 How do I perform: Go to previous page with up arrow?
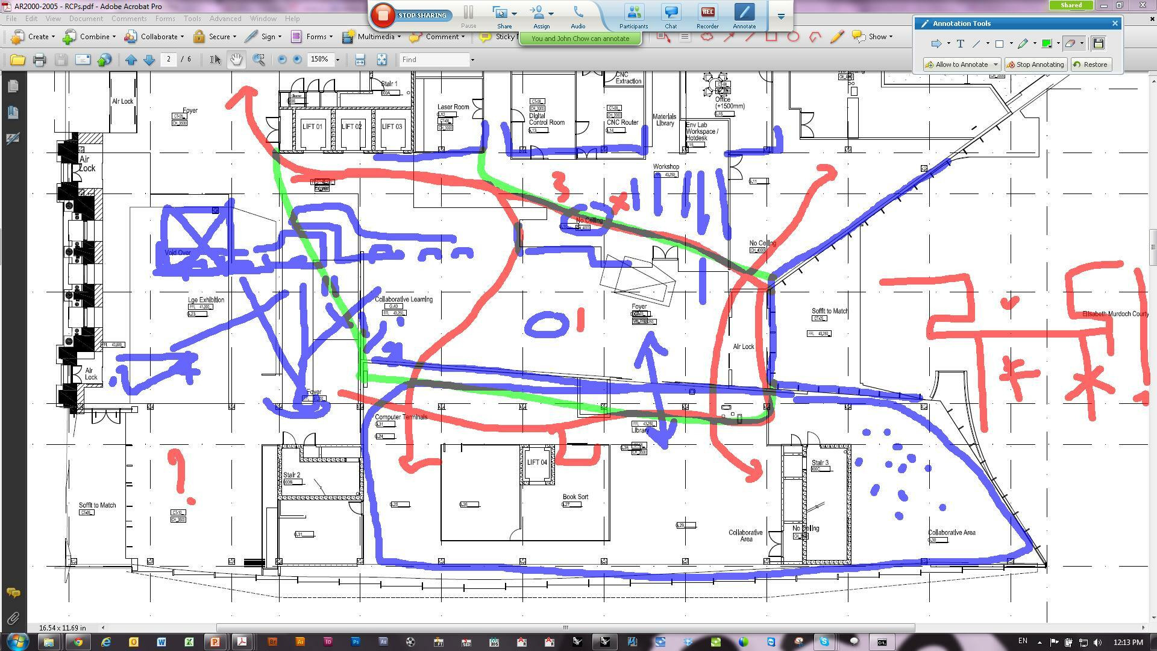coord(131,60)
